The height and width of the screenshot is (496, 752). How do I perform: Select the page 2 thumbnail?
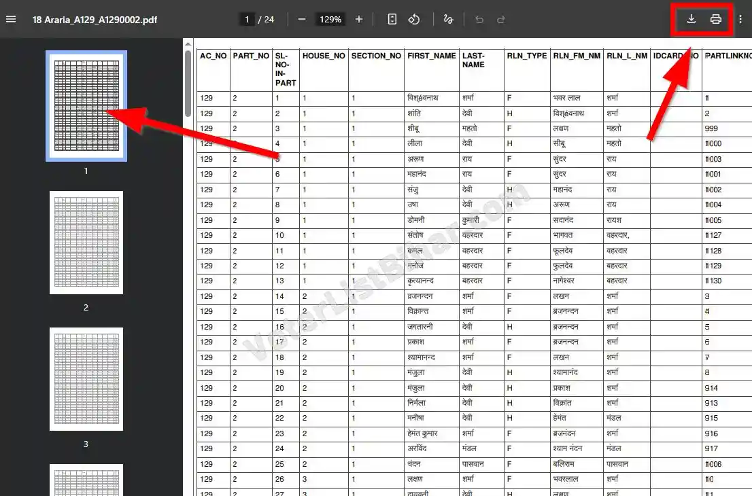pyautogui.click(x=86, y=243)
